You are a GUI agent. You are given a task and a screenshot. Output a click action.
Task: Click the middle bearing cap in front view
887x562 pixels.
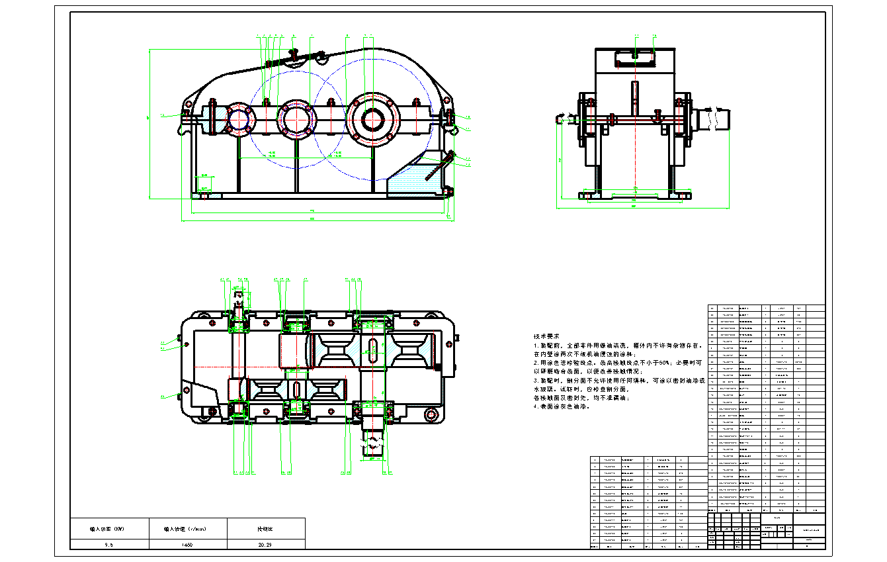click(x=296, y=120)
